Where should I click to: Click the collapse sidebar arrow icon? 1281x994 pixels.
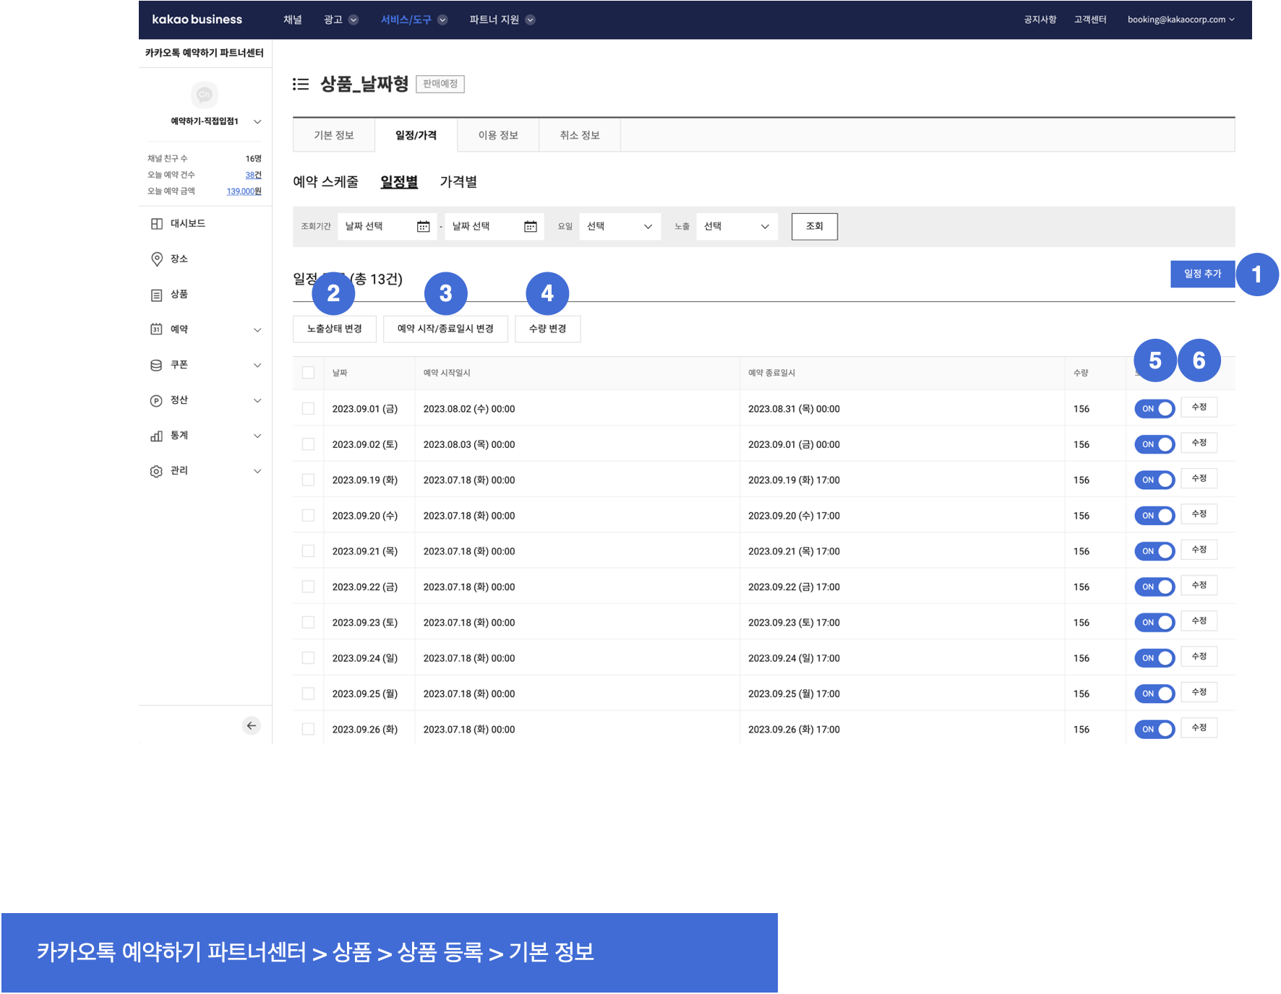point(251,726)
